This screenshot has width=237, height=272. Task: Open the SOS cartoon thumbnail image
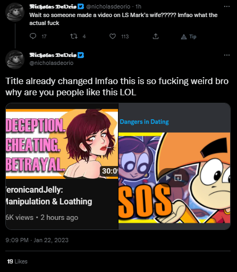[174, 178]
